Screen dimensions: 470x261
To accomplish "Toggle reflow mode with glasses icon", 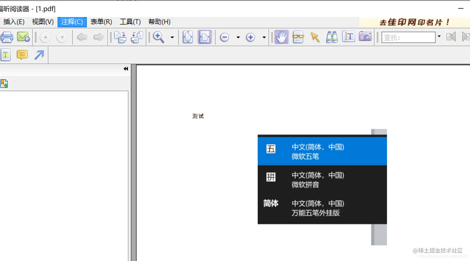I will (x=298, y=37).
